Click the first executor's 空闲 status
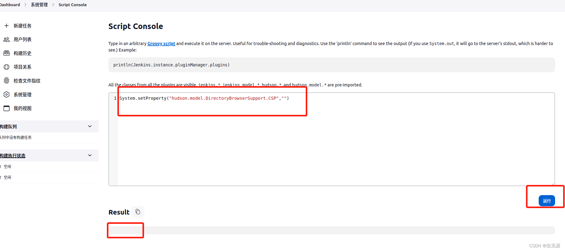This screenshot has height=251, width=565. [x=7, y=167]
